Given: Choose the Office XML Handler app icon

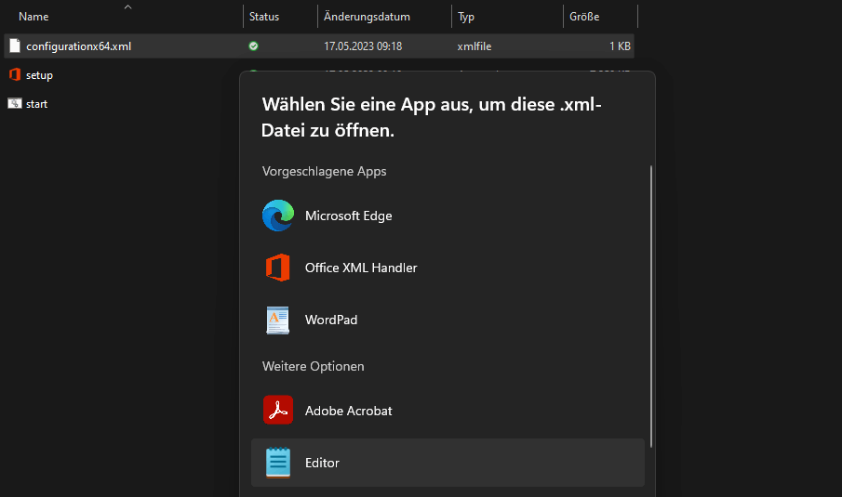Looking at the screenshot, I should [x=277, y=268].
